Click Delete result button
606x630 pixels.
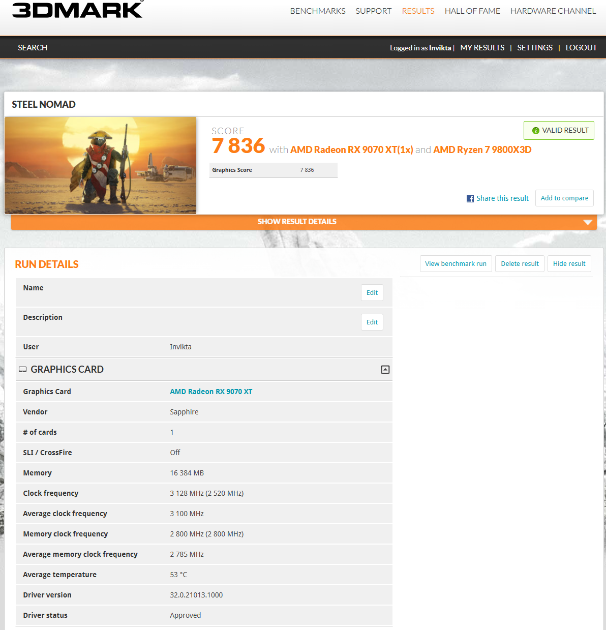pos(520,263)
